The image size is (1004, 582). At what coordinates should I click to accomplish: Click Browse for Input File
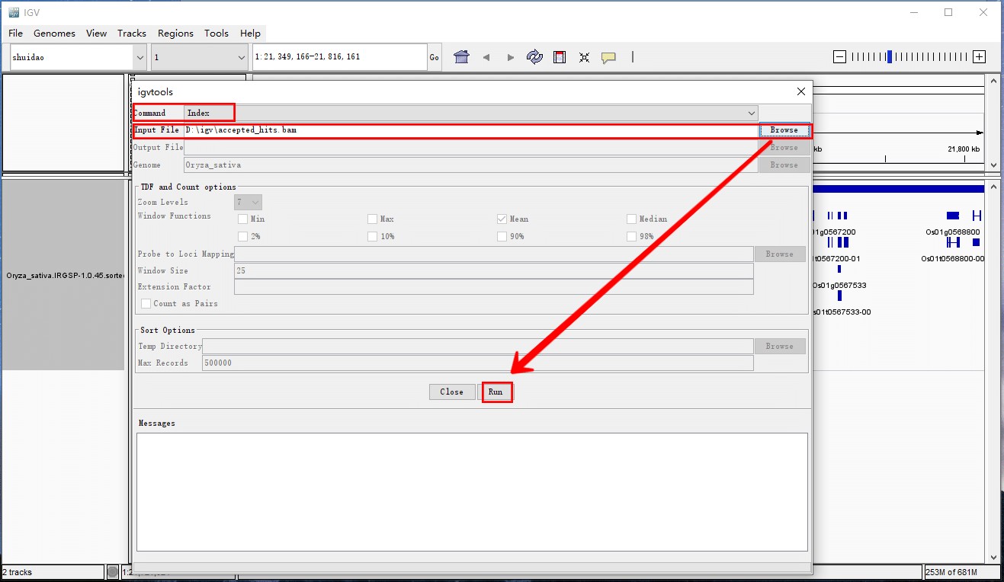point(784,130)
